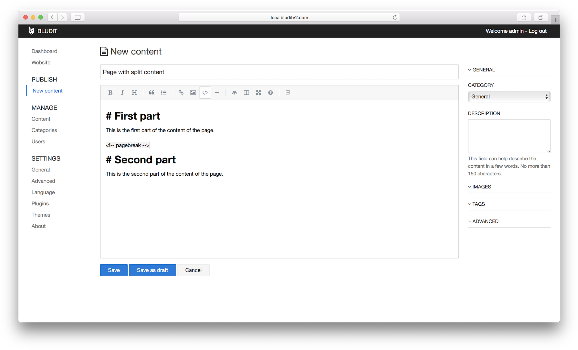The image size is (578, 350).
Task: Toggle side-by-side editing mode
Action: click(x=246, y=92)
